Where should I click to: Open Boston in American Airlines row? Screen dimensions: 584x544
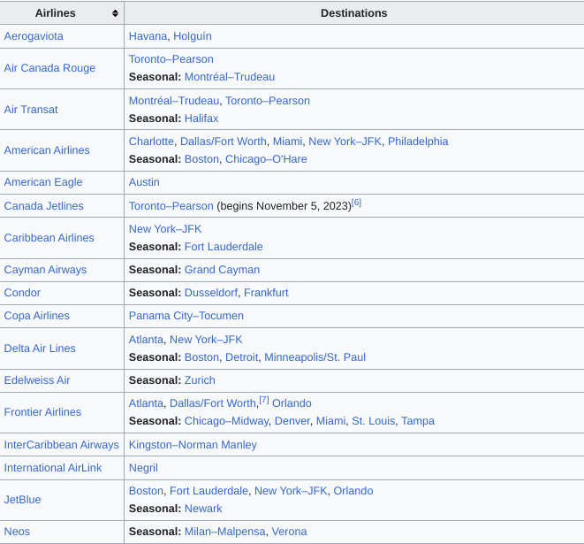[x=201, y=159]
